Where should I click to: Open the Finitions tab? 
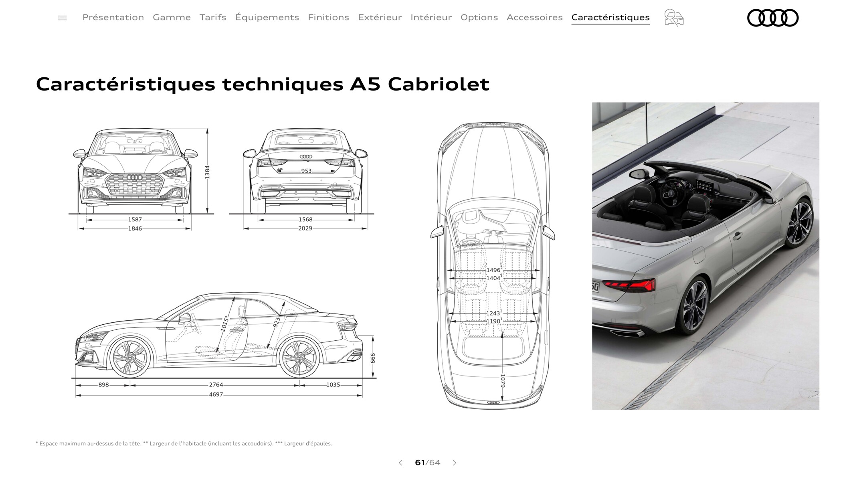[328, 18]
